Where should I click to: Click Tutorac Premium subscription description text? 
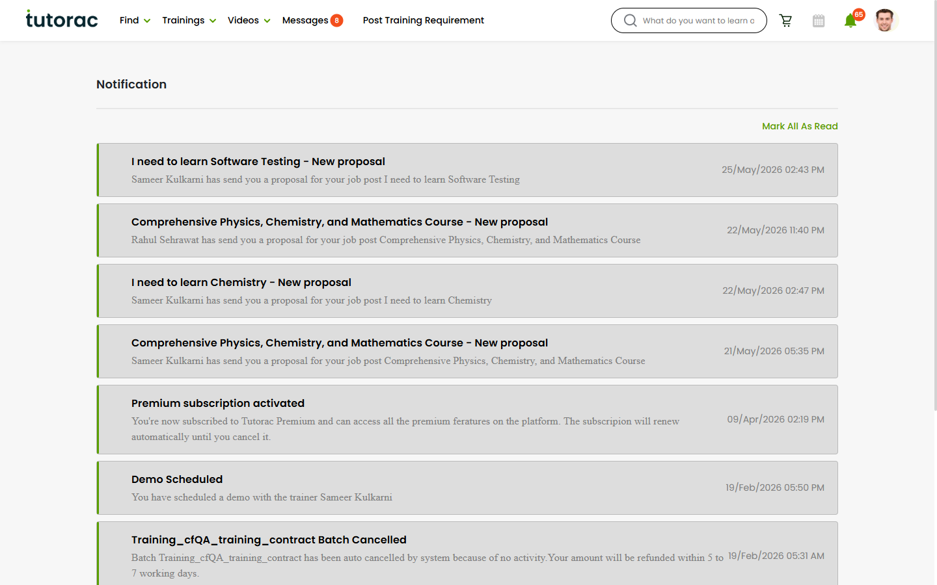(405, 429)
